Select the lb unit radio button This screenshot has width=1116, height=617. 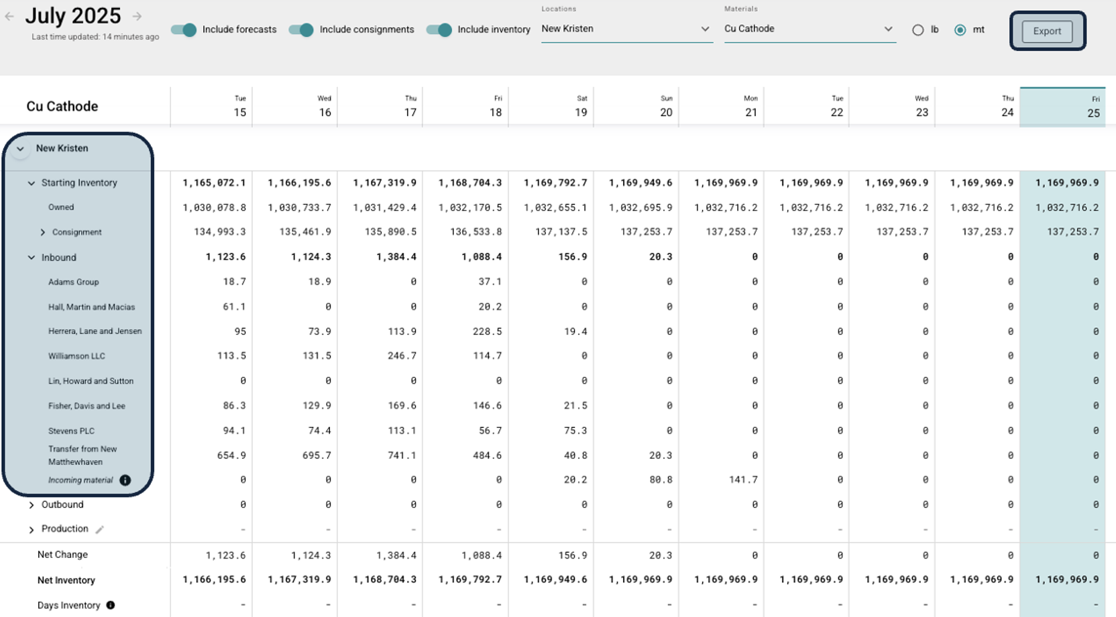click(917, 30)
